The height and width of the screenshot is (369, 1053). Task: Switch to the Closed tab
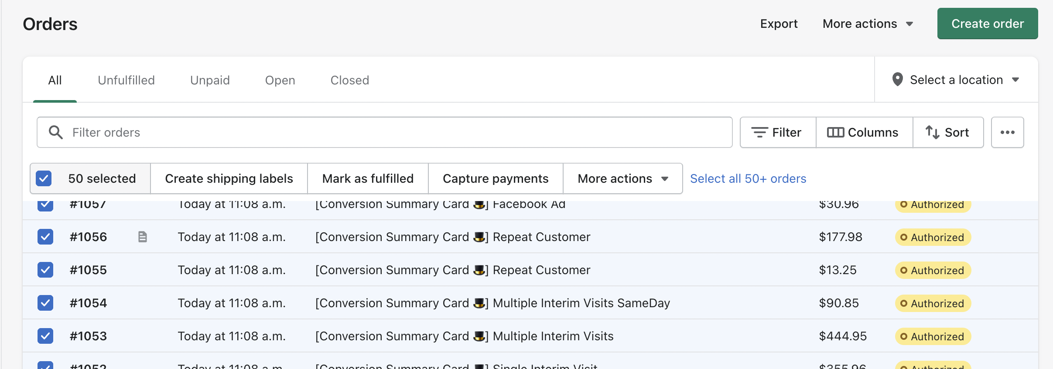pyautogui.click(x=349, y=80)
